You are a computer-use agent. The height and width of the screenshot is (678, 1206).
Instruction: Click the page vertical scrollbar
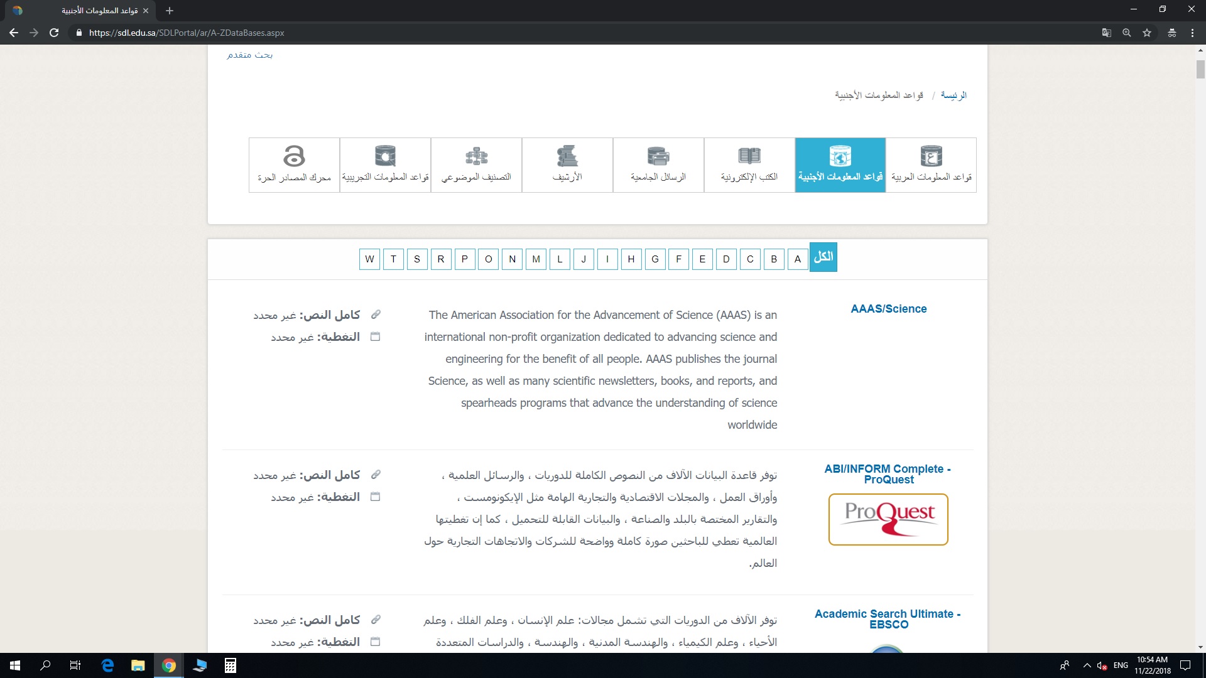coord(1200,69)
